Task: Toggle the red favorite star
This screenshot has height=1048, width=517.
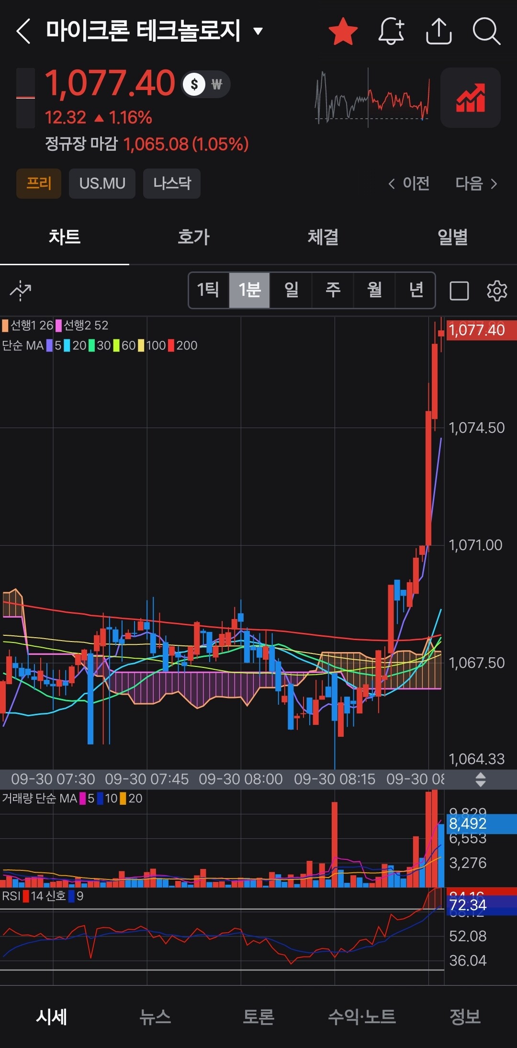Action: pos(343,32)
